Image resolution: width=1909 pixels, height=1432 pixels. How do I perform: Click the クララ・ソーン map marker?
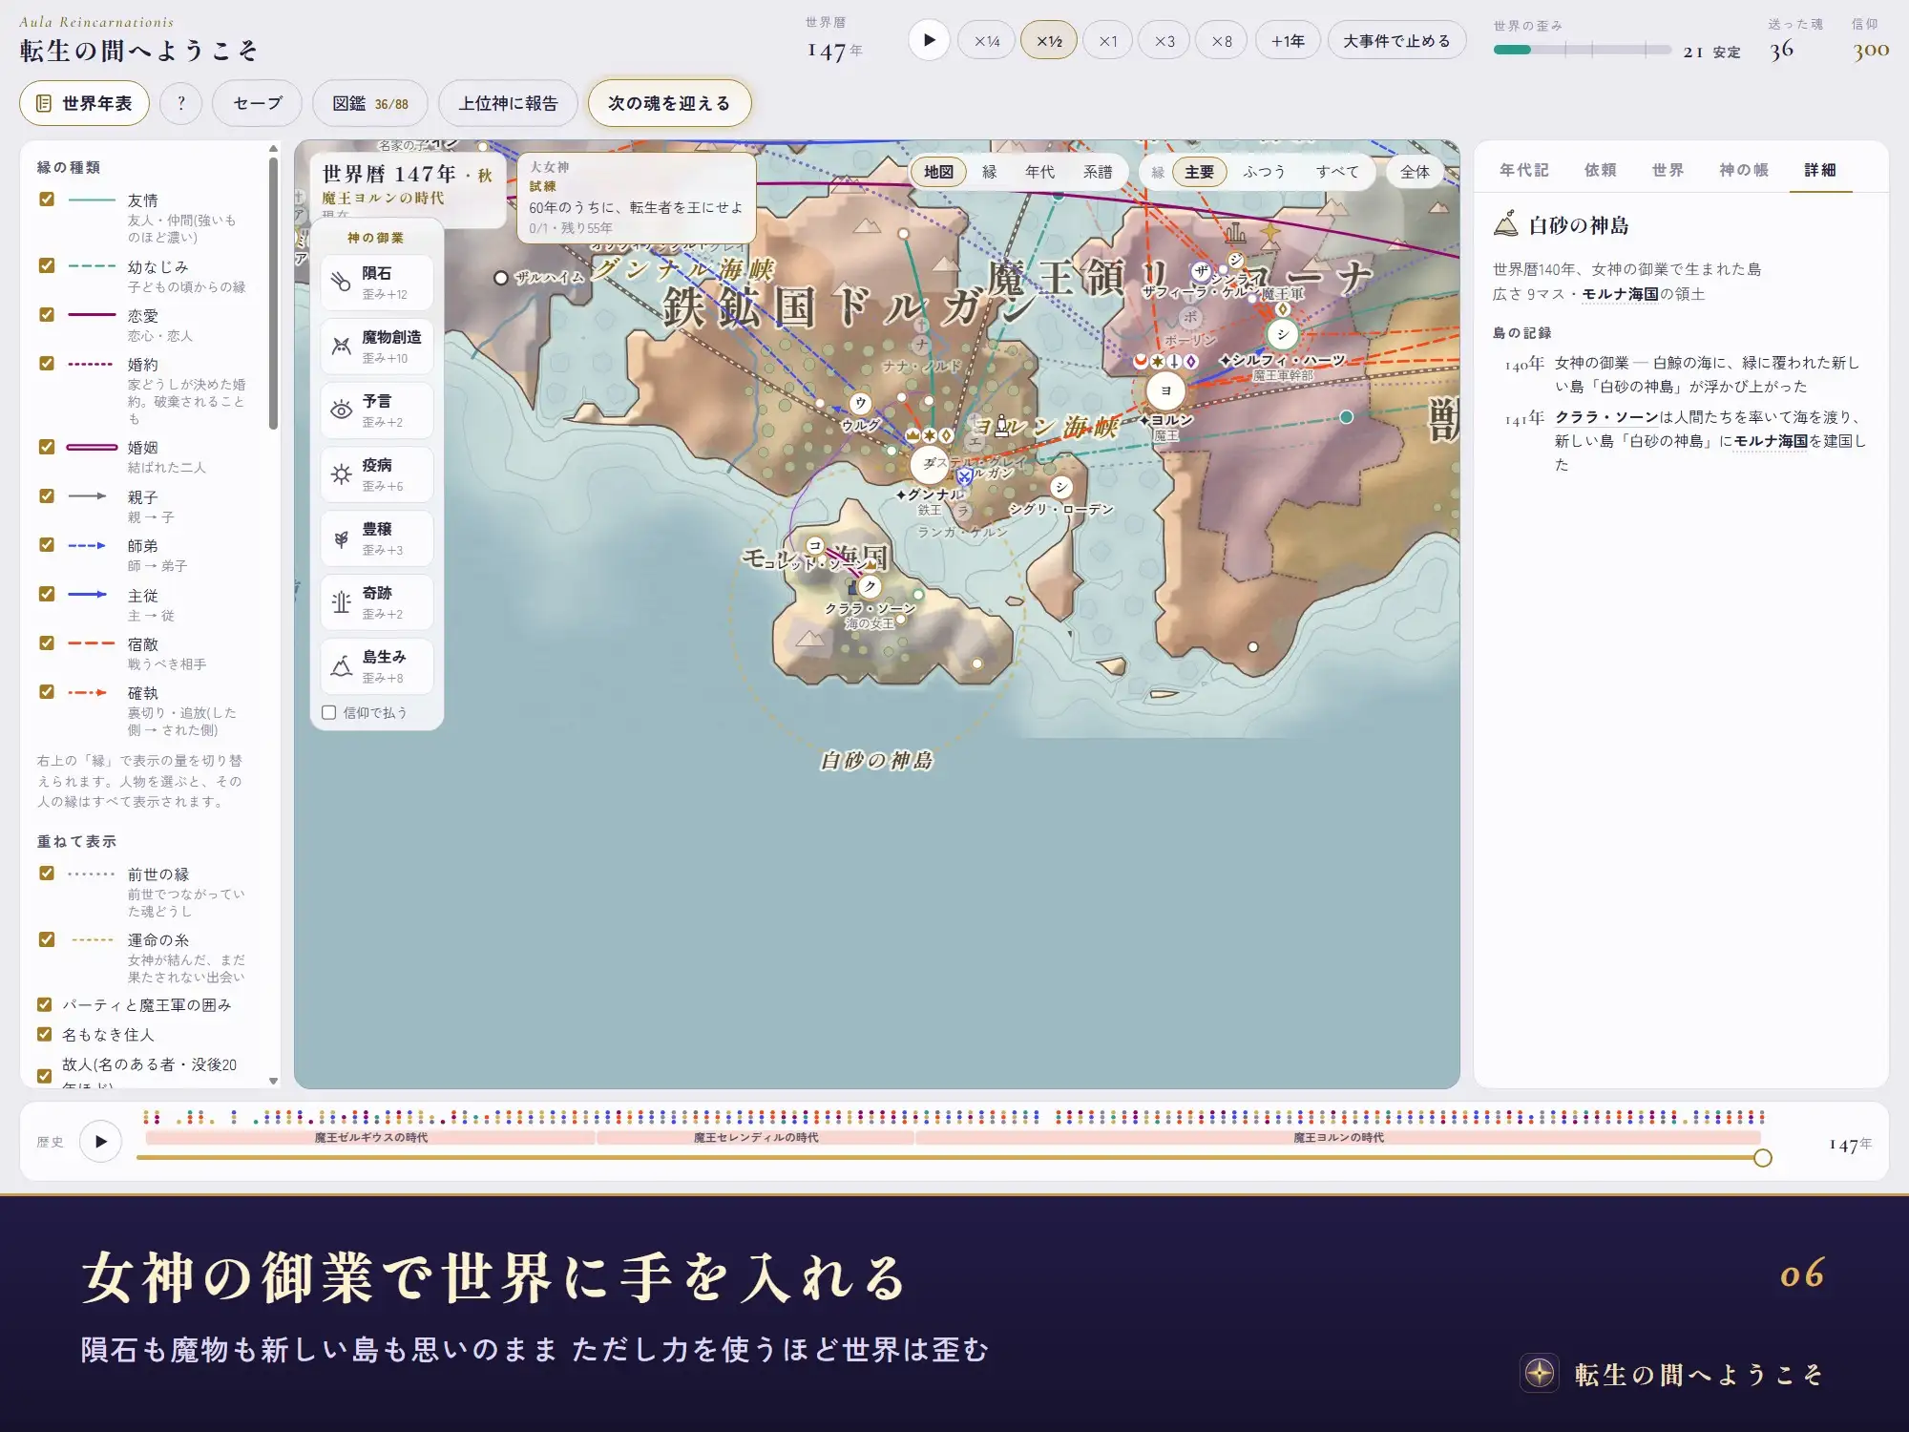pos(870,586)
